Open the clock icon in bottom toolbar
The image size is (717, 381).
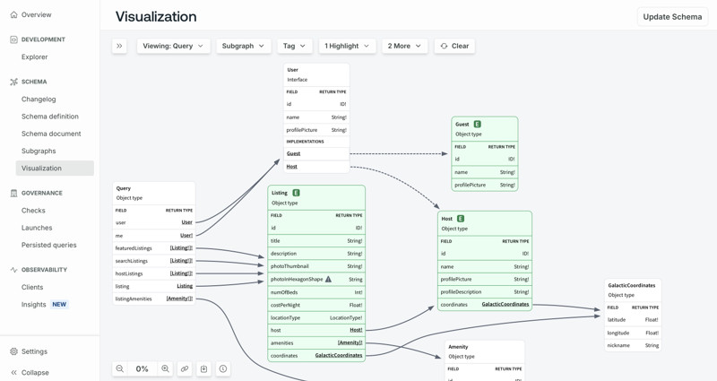point(223,368)
